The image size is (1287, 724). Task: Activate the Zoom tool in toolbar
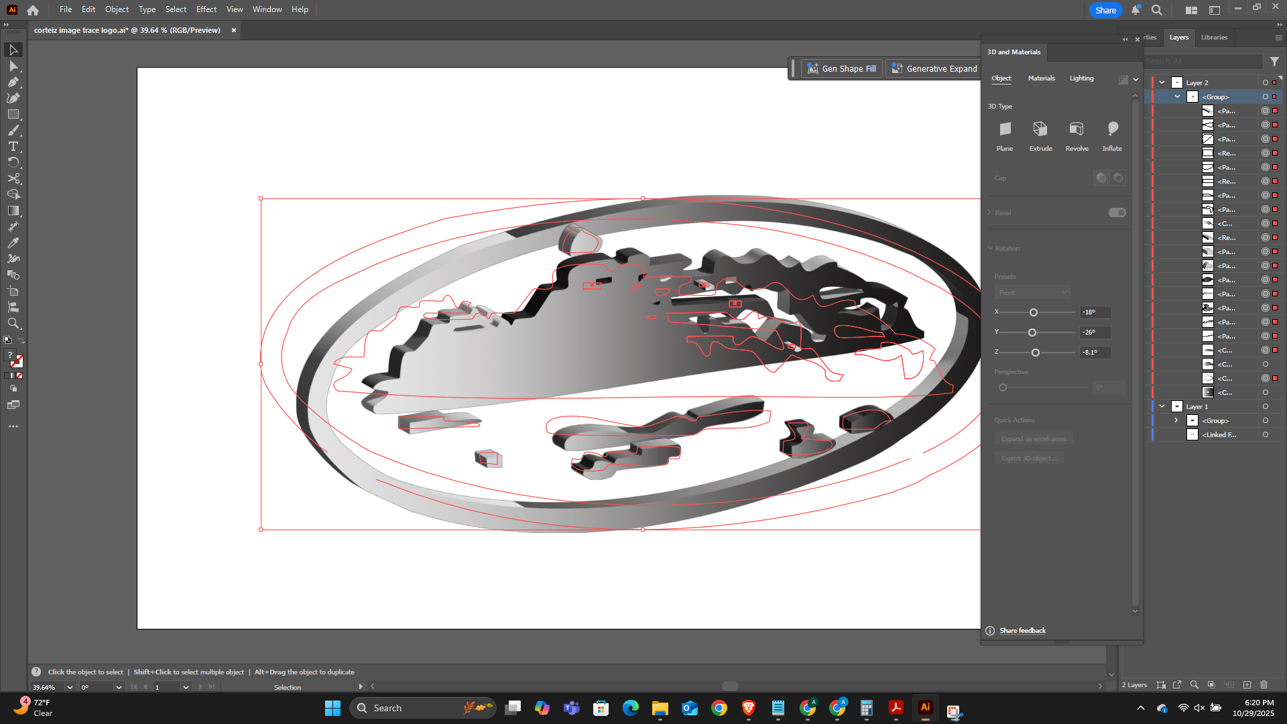pyautogui.click(x=13, y=323)
